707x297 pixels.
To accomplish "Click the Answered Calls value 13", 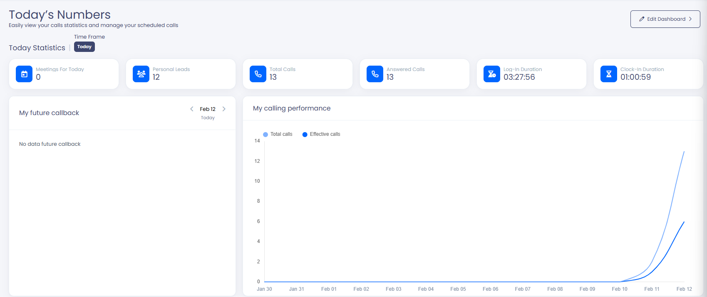I will 390,77.
